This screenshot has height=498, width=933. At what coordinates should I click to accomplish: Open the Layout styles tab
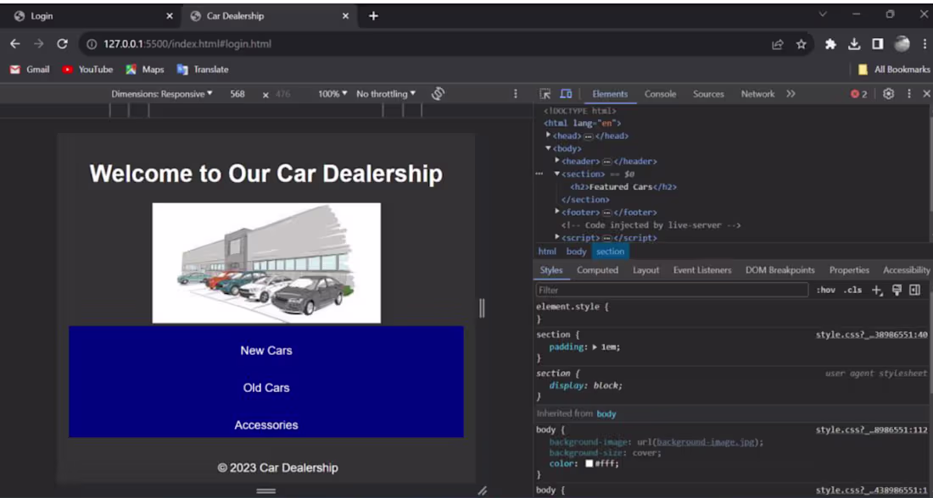click(645, 270)
